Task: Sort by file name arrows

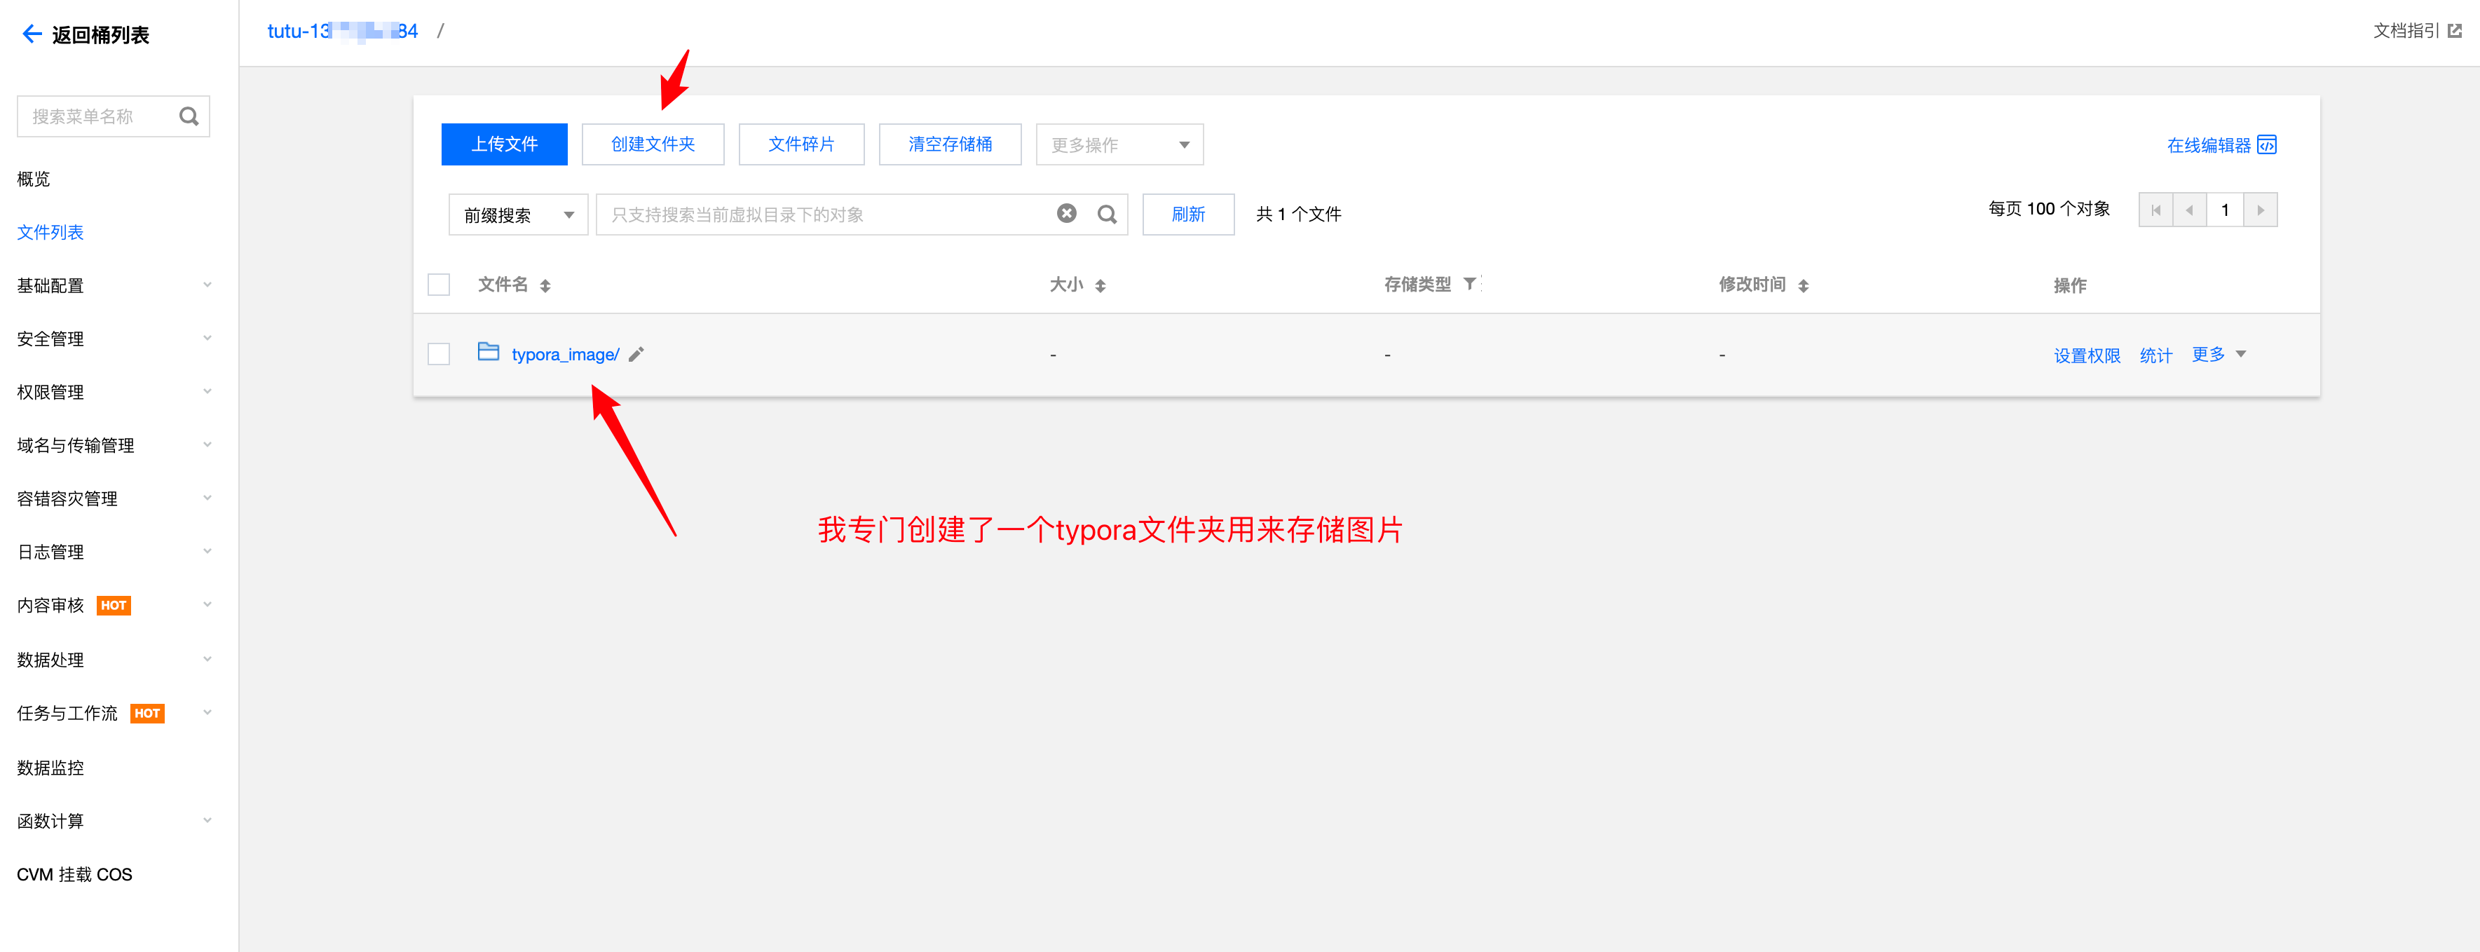Action: (x=545, y=286)
